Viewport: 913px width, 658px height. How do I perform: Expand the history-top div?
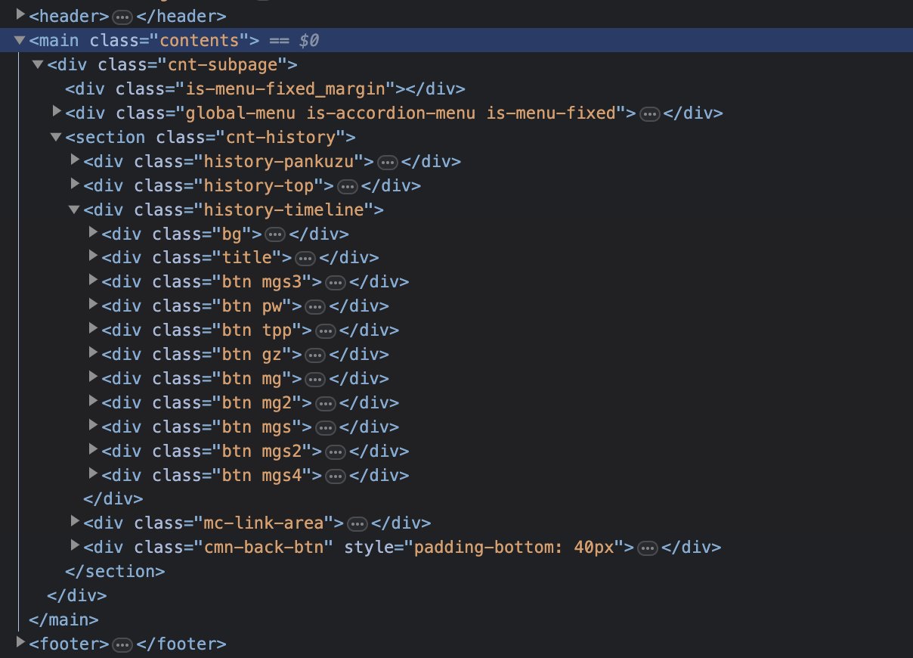pos(75,185)
